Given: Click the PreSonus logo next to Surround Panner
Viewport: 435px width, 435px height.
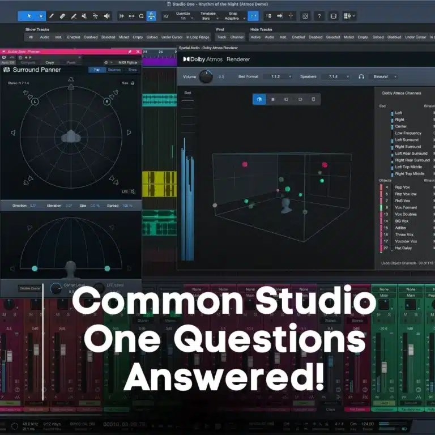Looking at the screenshot, I should 6,70.
